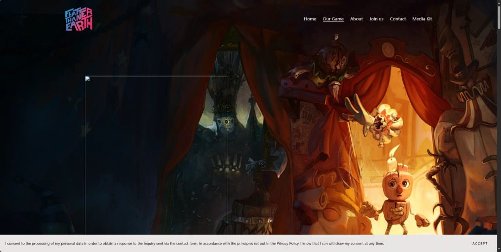
Task: Click the Flatter Than Earth logo
Action: [x=78, y=19]
